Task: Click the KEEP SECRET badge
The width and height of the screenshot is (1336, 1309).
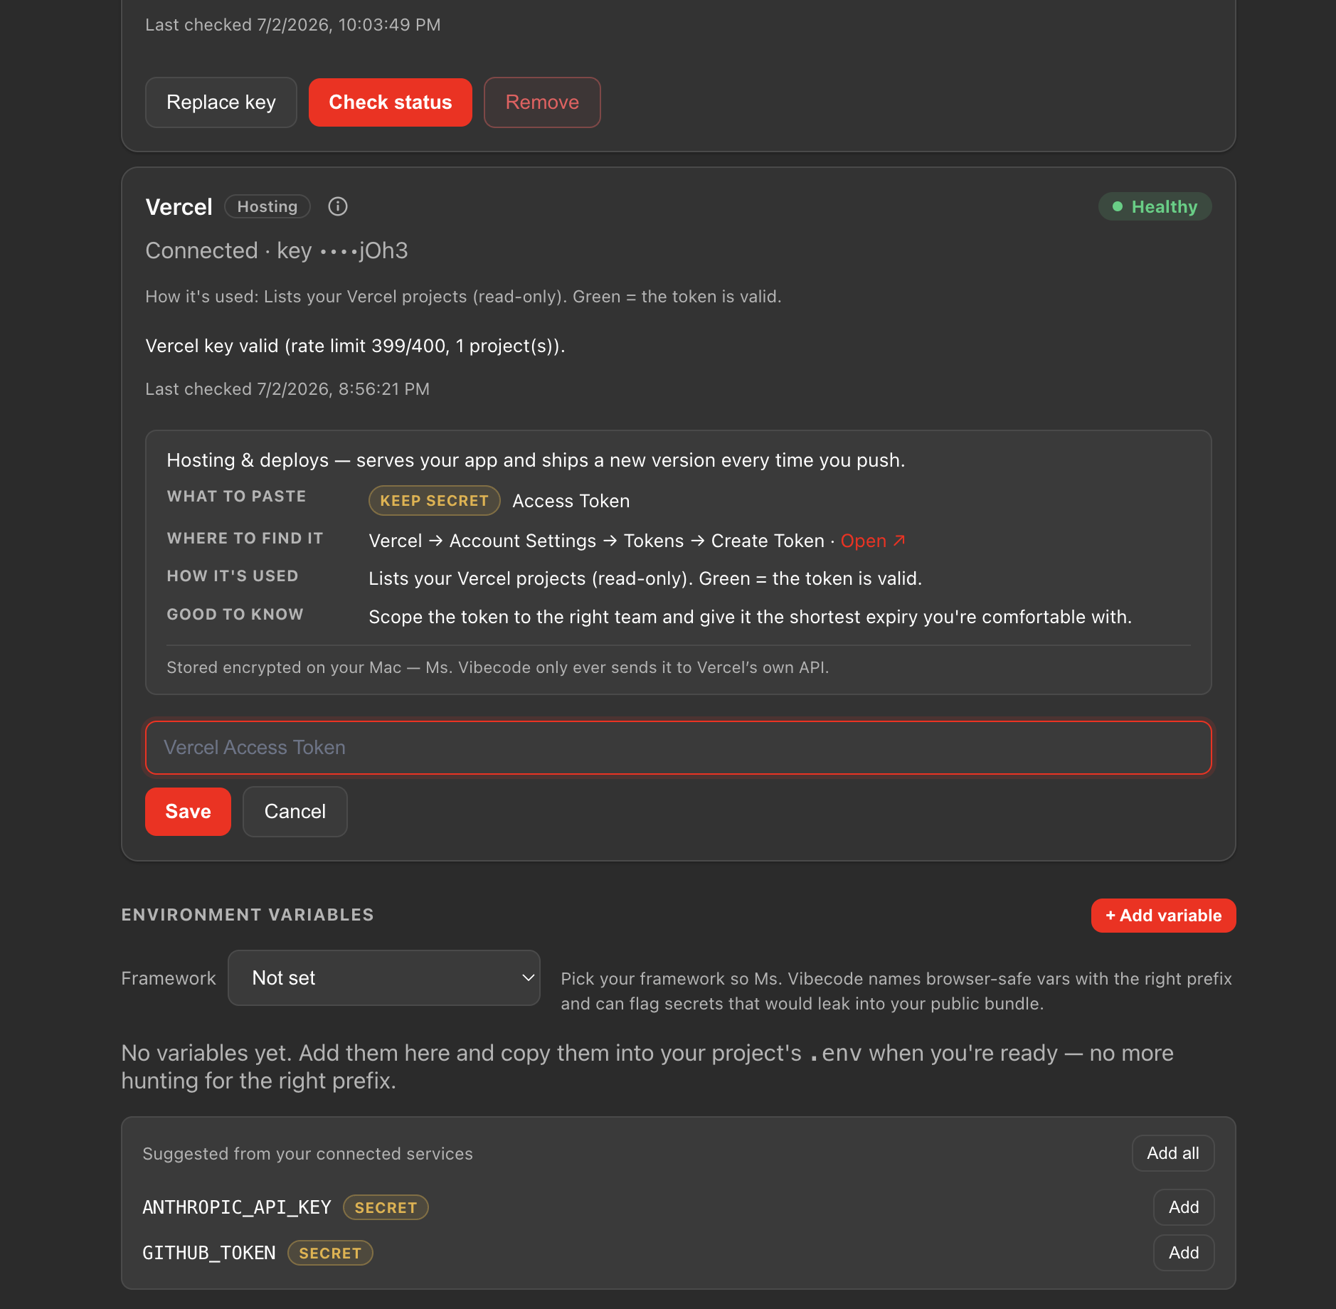Action: coord(434,501)
